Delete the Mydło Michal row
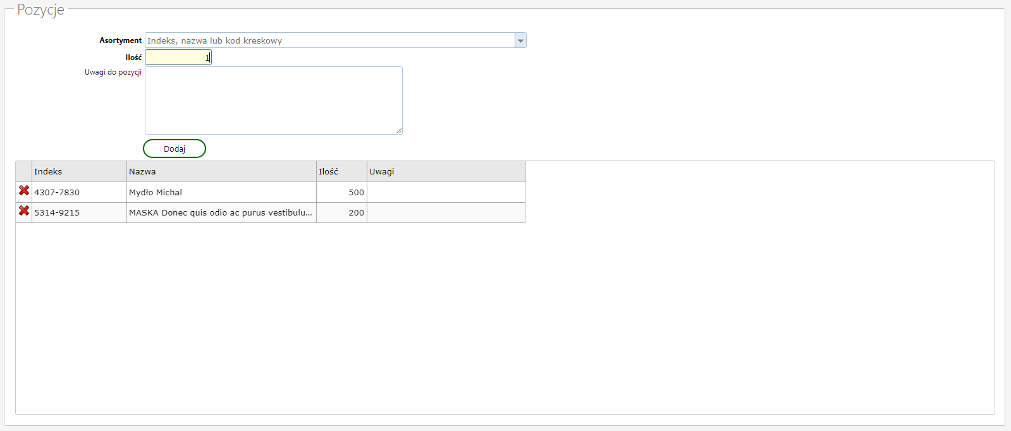The image size is (1011, 431). tap(24, 190)
